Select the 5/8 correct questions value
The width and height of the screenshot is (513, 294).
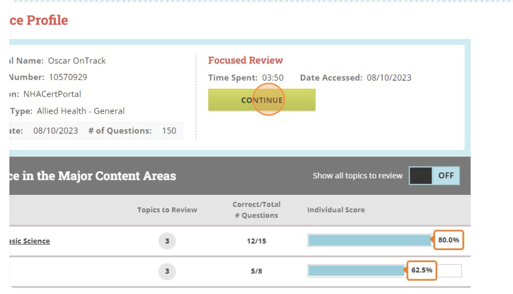tap(256, 271)
